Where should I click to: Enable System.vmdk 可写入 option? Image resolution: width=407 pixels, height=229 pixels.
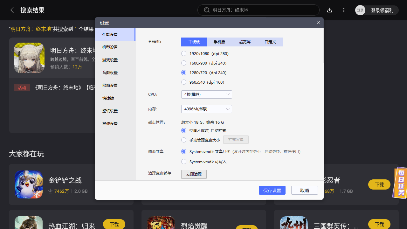(x=184, y=162)
